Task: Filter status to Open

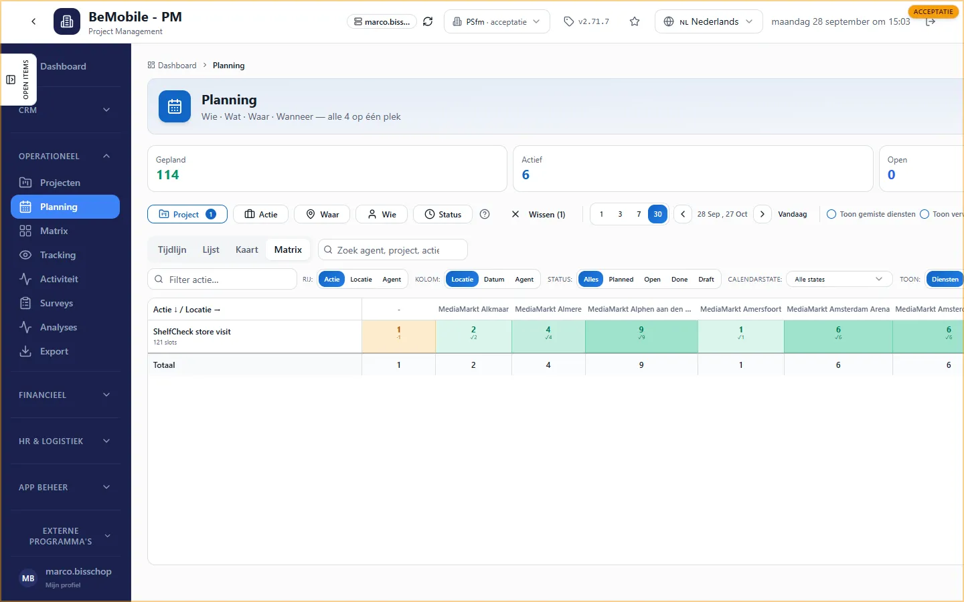Action: point(652,279)
